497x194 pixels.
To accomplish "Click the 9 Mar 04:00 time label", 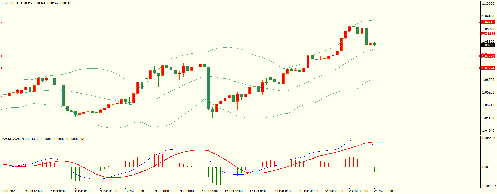I will (109, 191).
